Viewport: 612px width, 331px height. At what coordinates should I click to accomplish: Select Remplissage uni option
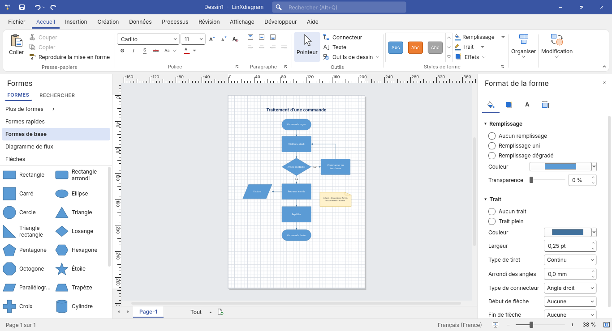pyautogui.click(x=514, y=146)
